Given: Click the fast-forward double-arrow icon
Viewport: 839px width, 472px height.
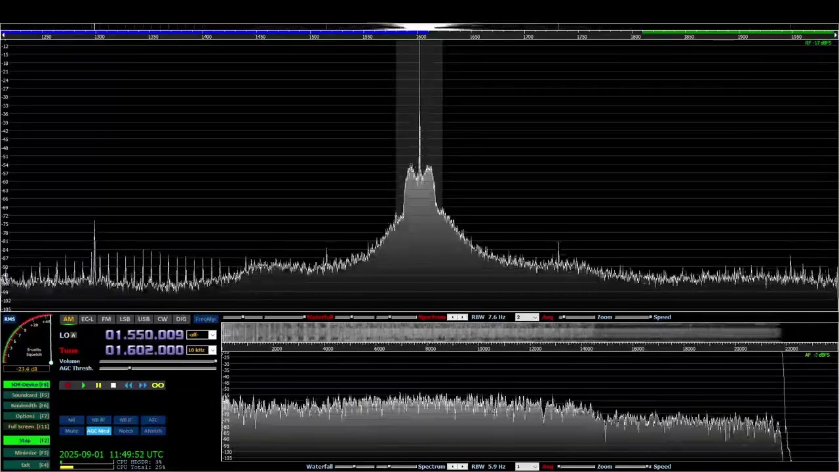Looking at the screenshot, I should point(143,385).
